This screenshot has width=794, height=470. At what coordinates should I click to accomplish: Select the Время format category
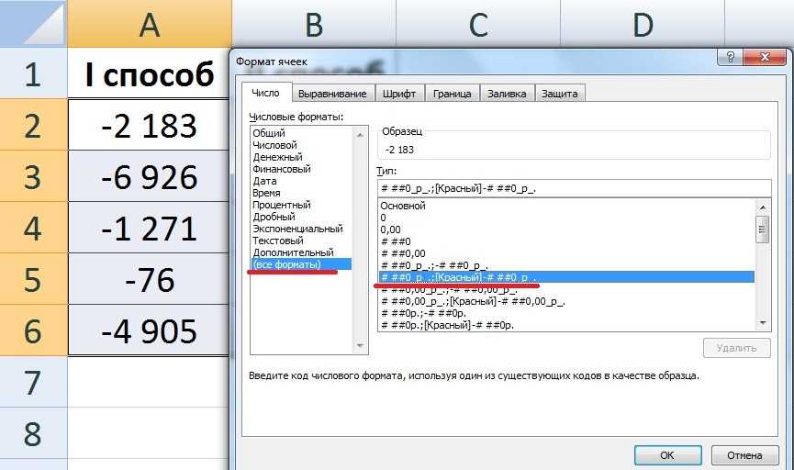(x=301, y=193)
